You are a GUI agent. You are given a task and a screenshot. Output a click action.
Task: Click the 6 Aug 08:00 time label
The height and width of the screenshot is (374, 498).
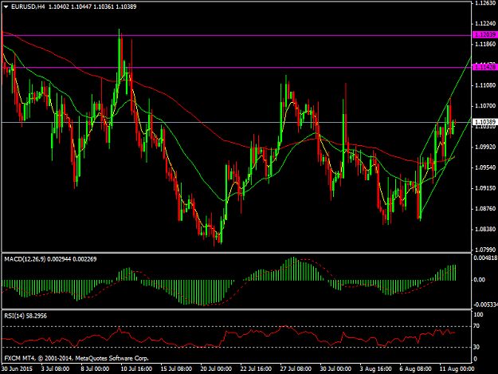(415, 369)
